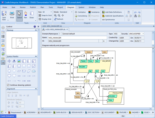
Task: Collapse the Symbol Palette panel
Action: click(36, 56)
